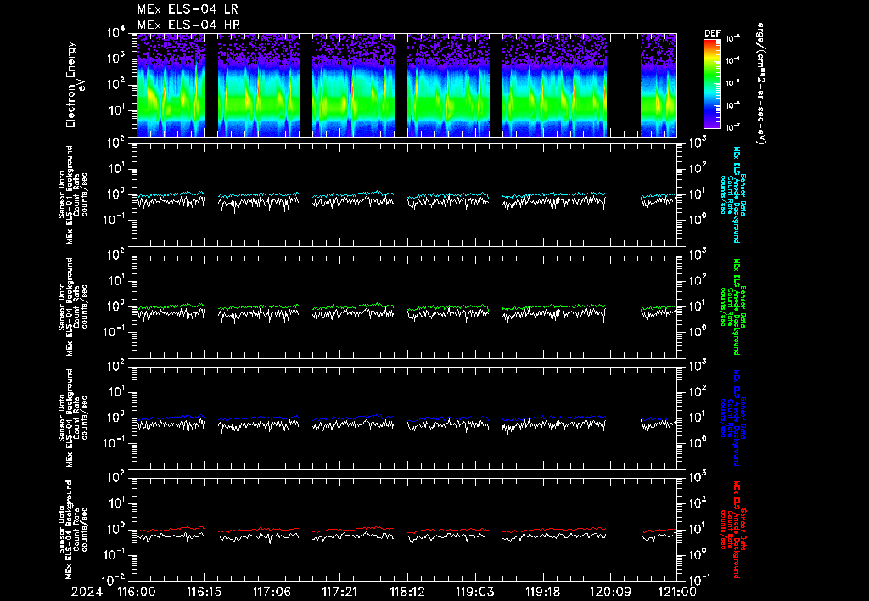Click the 118:12 time tick label

pos(407,590)
